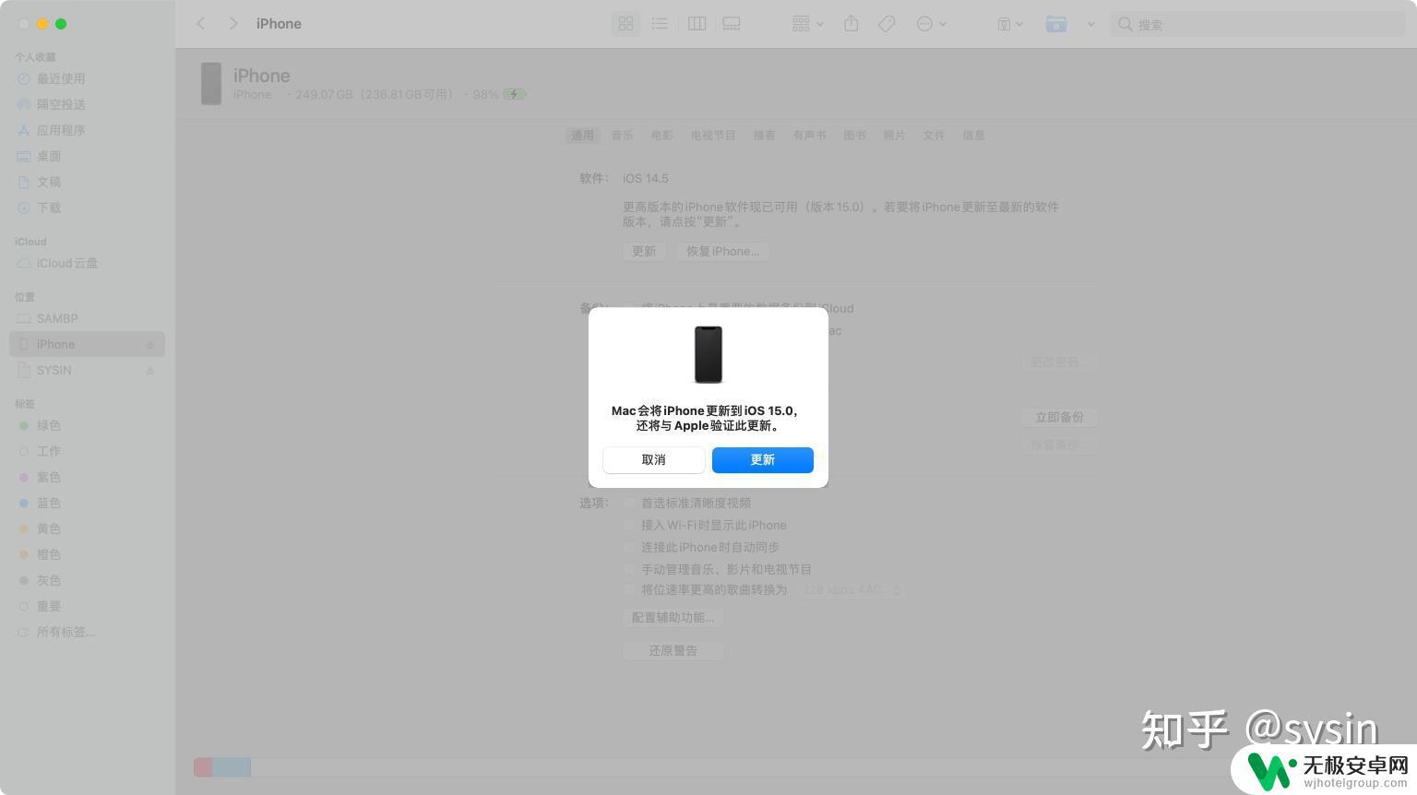Cancel the update dialog with 取消
1417x795 pixels.
coord(653,459)
